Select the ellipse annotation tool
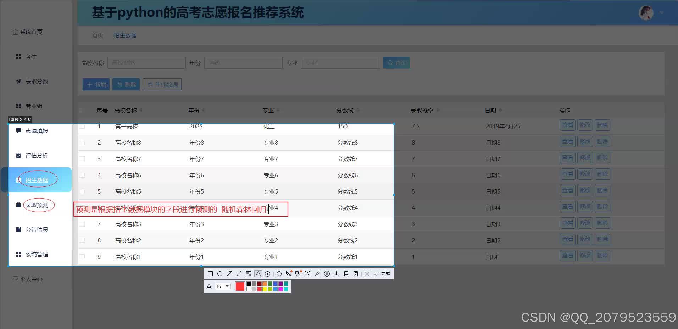The width and height of the screenshot is (678, 329). click(220, 274)
